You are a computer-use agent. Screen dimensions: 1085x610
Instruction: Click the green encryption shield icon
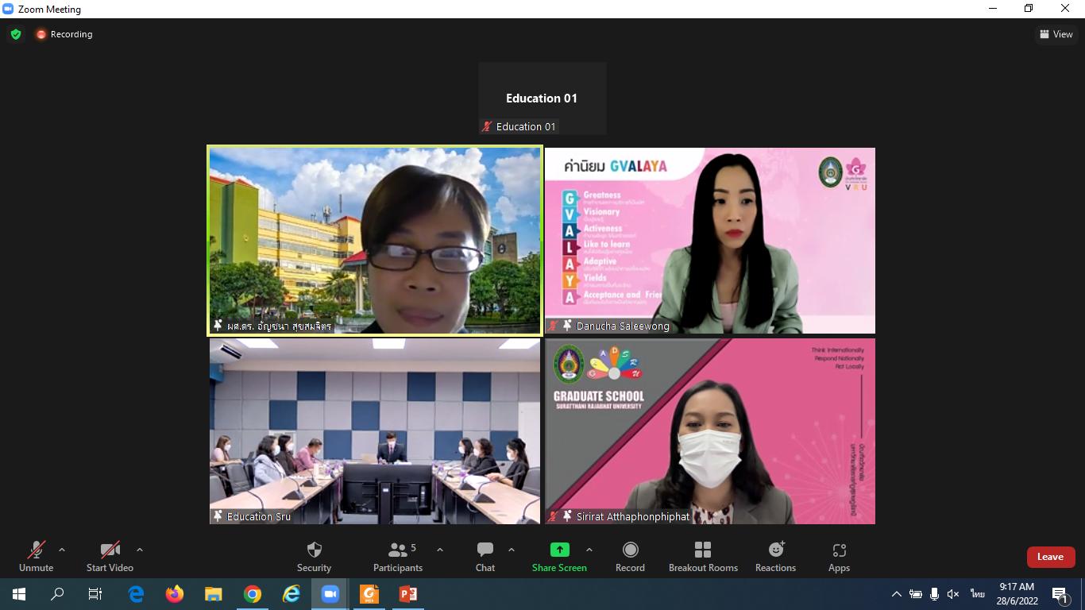pos(16,34)
